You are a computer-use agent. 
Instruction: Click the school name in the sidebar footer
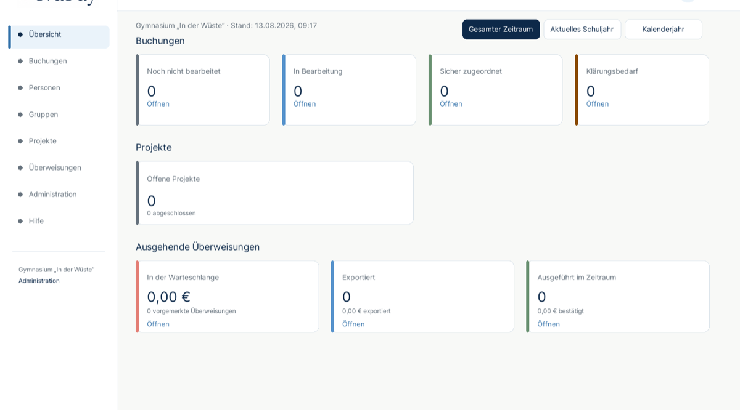pos(56,270)
